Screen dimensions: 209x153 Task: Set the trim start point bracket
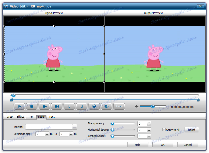[x=69, y=106]
